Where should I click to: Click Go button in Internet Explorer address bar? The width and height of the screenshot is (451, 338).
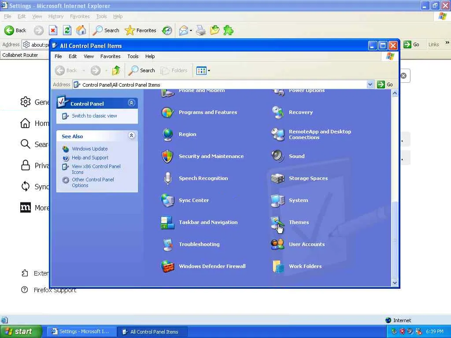412,44
